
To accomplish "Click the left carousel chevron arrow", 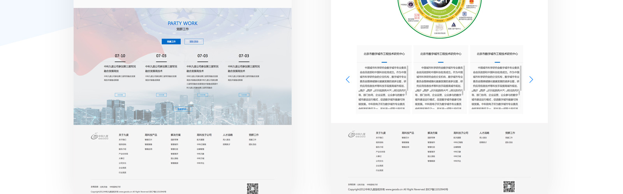I will (x=348, y=80).
